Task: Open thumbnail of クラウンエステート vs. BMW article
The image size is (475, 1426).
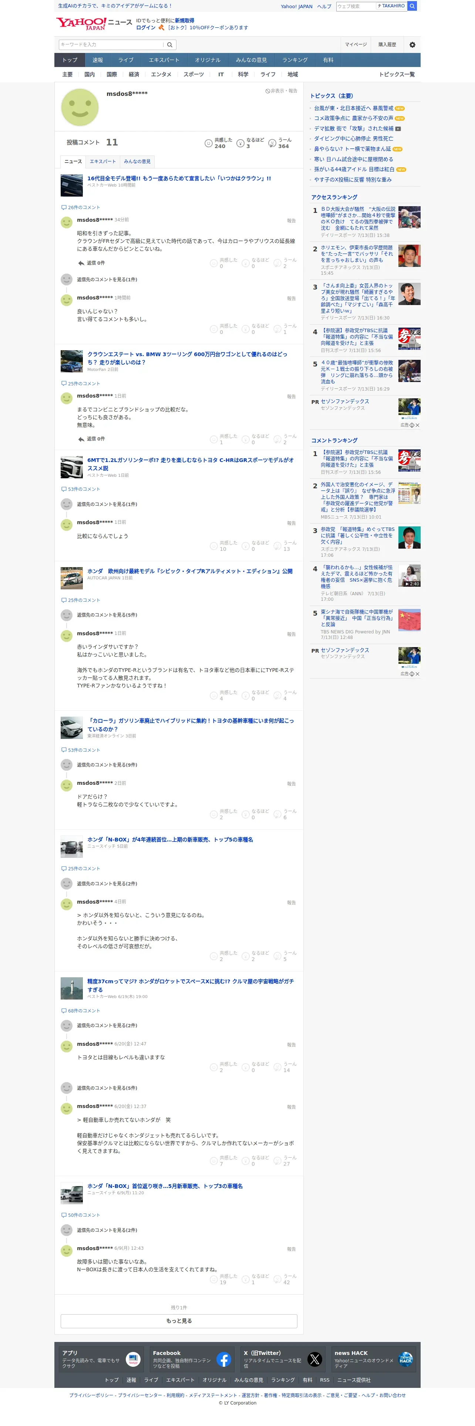Action: (71, 361)
